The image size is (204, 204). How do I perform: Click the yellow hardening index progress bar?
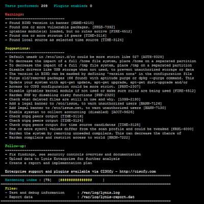pyautogui.click(x=76, y=180)
